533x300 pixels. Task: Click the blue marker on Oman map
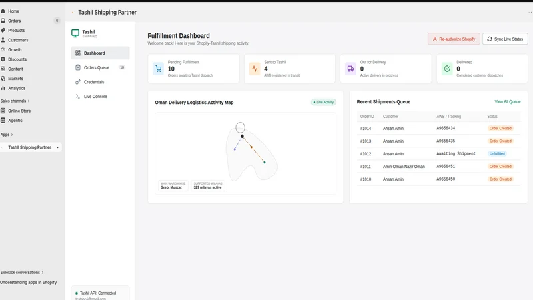235,149
